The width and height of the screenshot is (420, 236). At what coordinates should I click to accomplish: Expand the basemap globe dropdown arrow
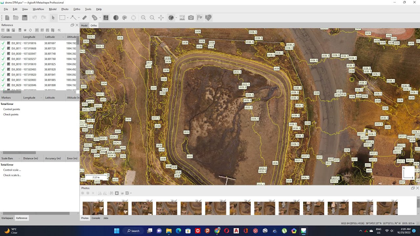point(176,18)
